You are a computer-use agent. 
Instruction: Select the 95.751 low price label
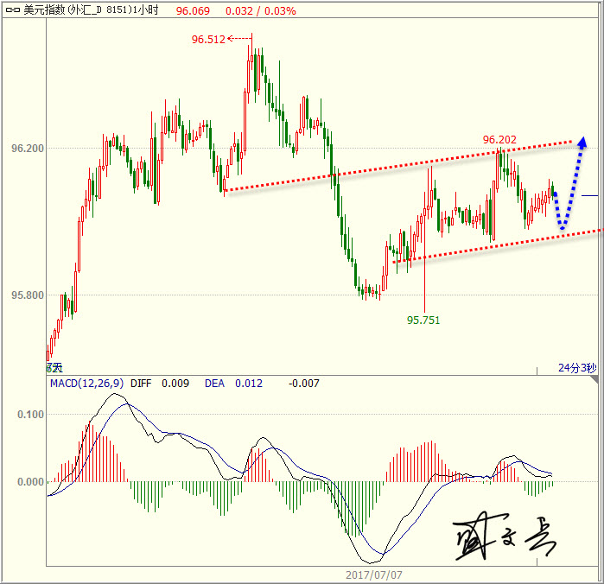423,320
